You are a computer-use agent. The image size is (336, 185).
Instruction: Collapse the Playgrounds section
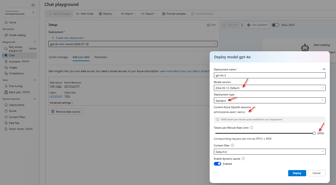pos(35,42)
